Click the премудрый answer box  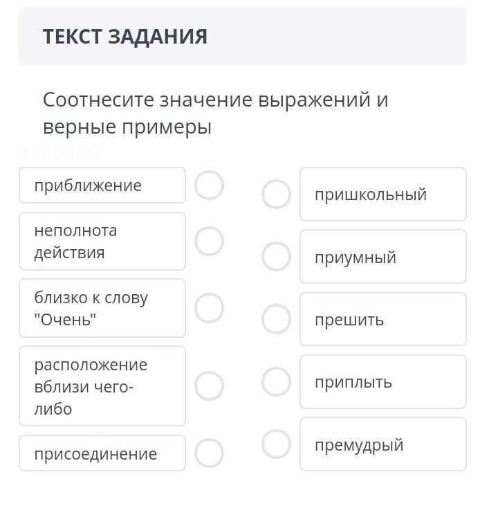pyautogui.click(x=383, y=444)
